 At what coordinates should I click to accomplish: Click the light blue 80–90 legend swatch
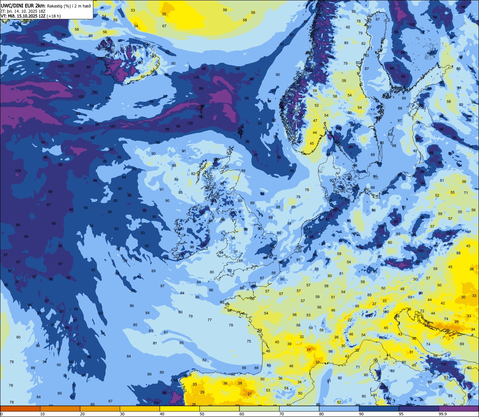tap(339, 408)
